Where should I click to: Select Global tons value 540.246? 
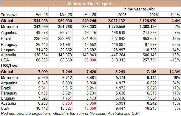89,21
